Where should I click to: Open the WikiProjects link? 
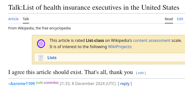tap(120, 47)
